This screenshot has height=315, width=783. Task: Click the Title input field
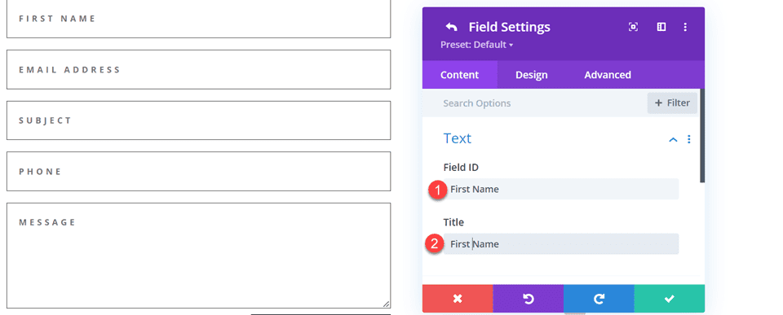tap(561, 243)
